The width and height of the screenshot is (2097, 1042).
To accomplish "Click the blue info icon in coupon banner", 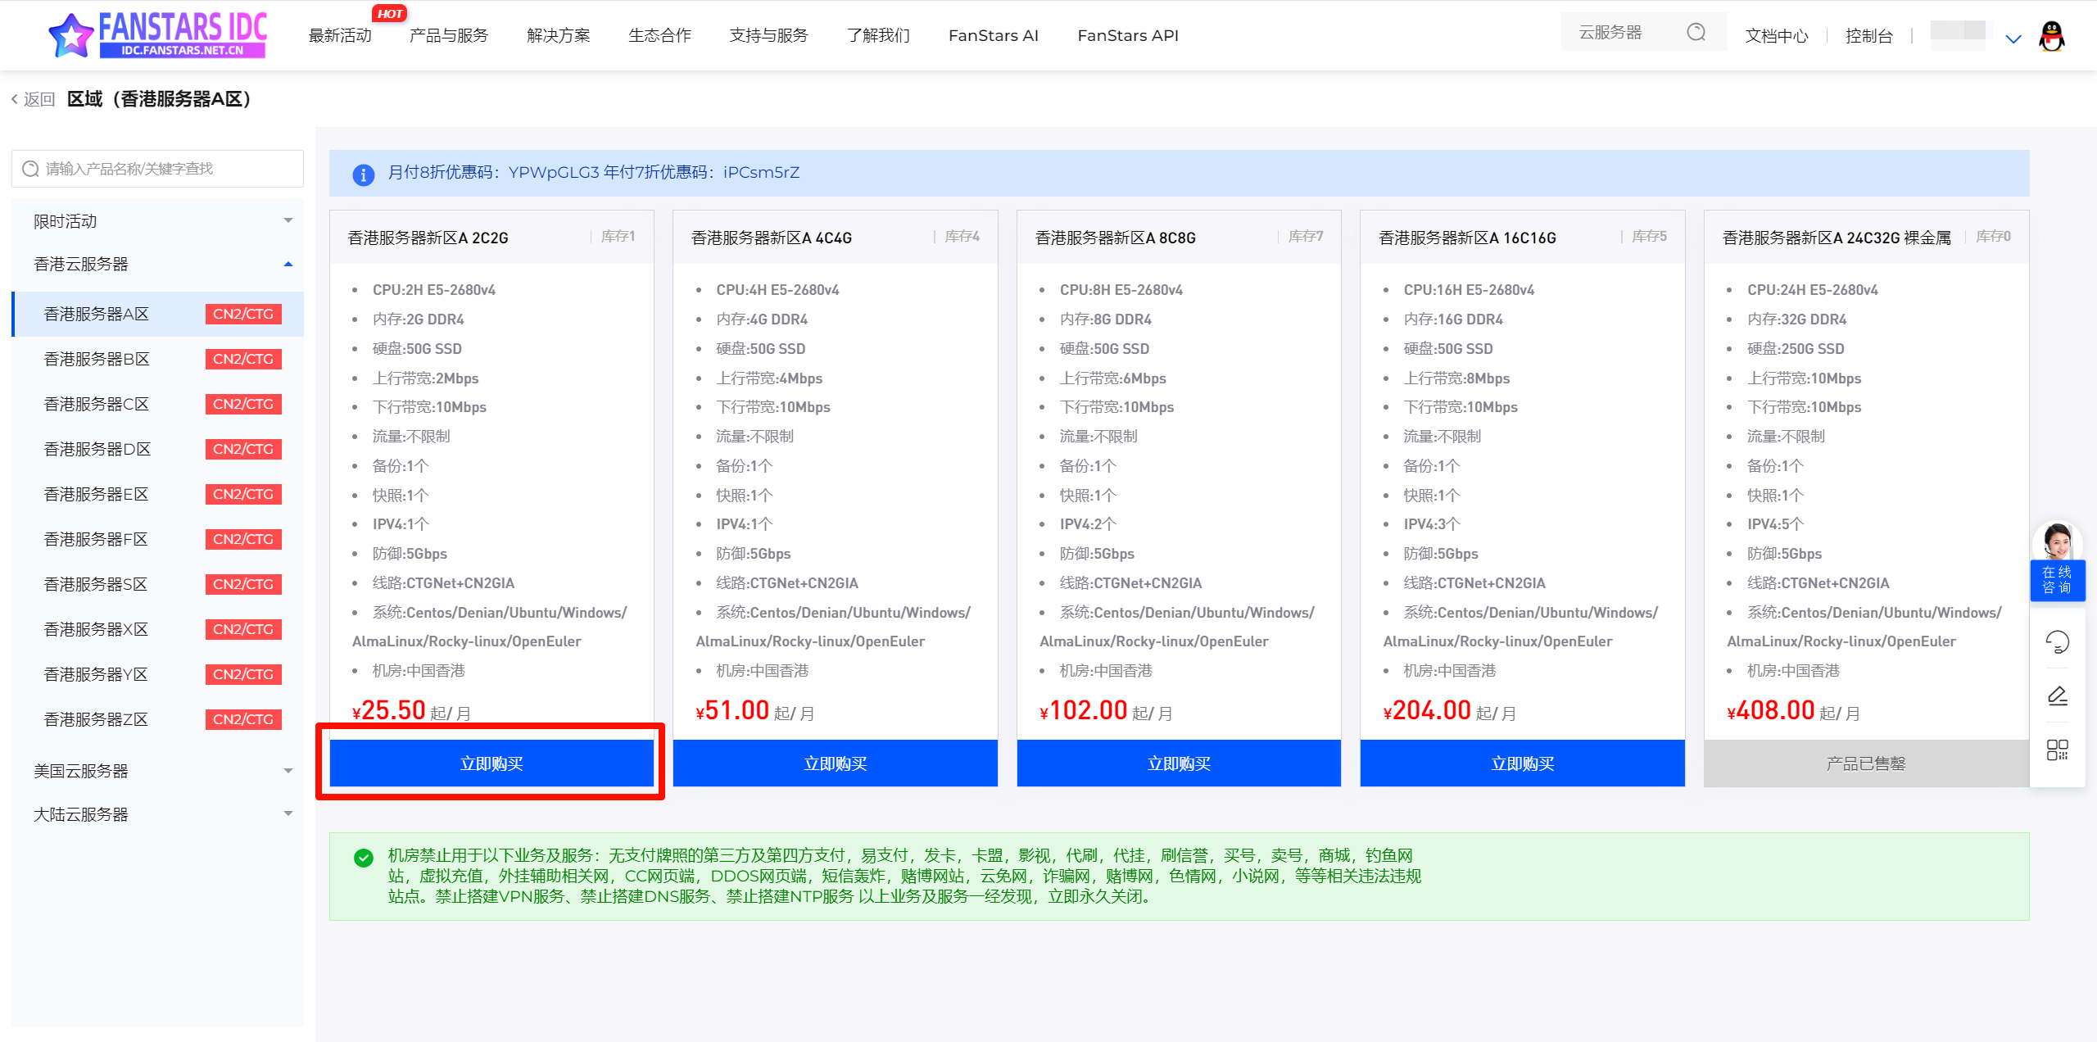I will (x=363, y=174).
